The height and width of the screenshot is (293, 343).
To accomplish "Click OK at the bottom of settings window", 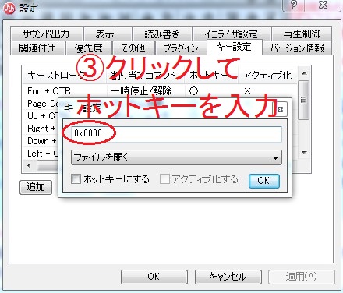I will tap(154, 277).
